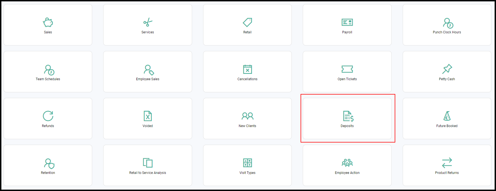Open the Open Tickets ticket icon
Viewport: 496px width, 191px height.
pos(347,69)
